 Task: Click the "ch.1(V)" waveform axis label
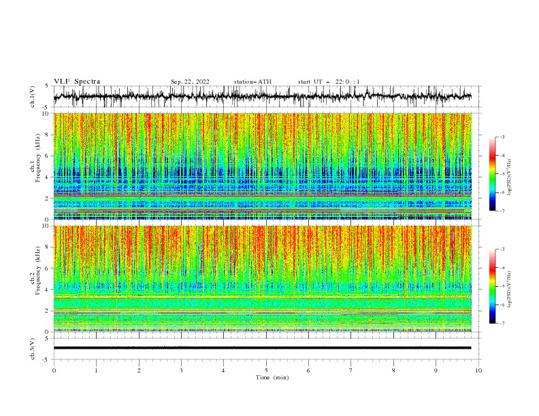pyautogui.click(x=33, y=97)
